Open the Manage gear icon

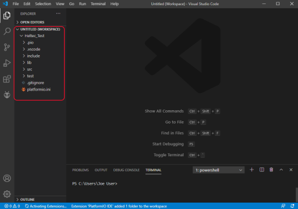pos(7,194)
